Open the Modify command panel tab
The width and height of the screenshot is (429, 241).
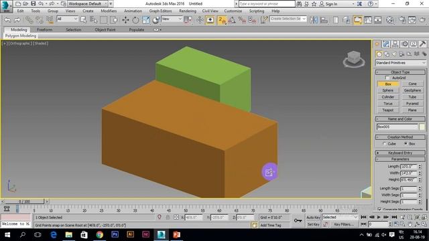(386, 44)
